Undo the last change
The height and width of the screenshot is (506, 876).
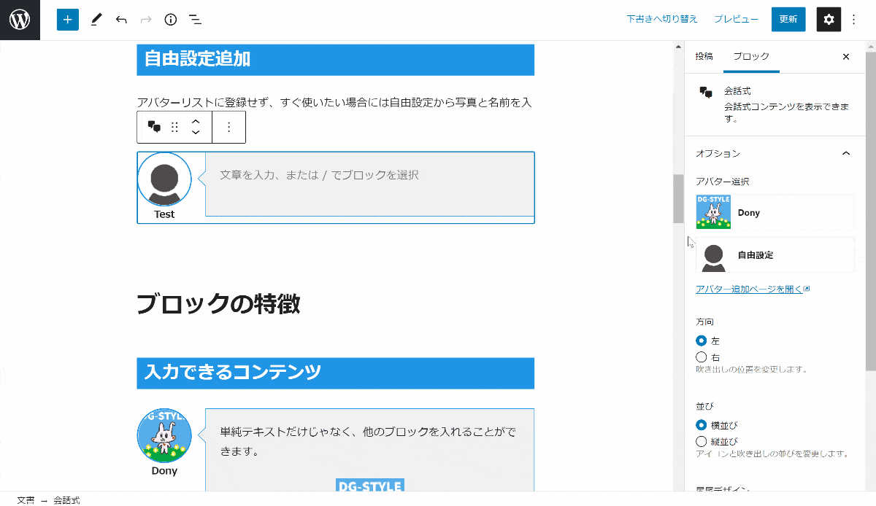[121, 20]
